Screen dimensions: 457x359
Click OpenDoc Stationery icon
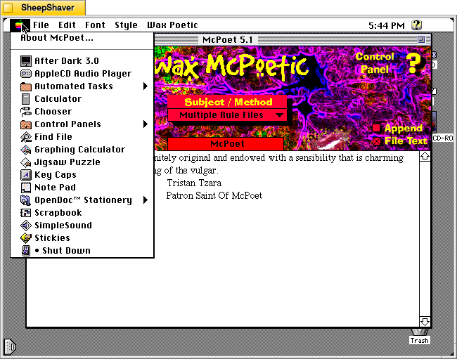pyautogui.click(x=26, y=200)
